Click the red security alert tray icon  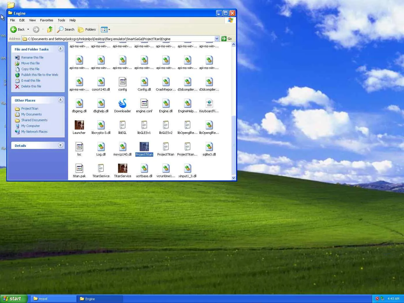click(x=377, y=299)
